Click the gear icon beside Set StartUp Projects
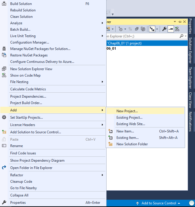The image size is (195, 207). point(4,118)
